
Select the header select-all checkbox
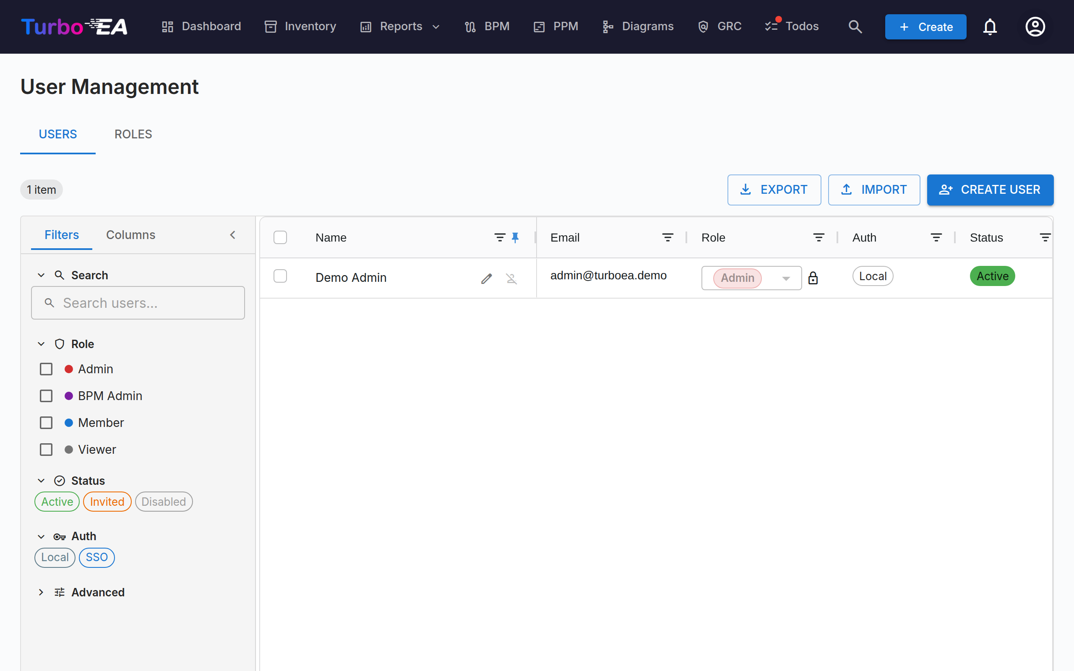pos(280,237)
